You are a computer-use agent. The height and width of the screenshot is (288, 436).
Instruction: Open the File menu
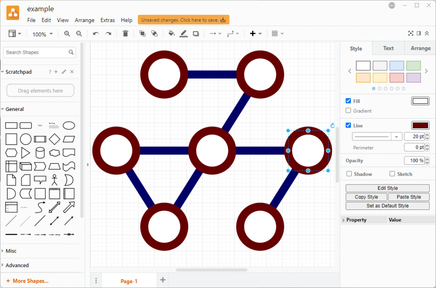coord(32,20)
